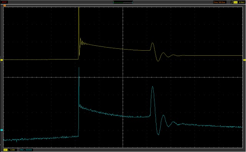This screenshot has height=152, width=246.
Task: Click the yellow channel 1 ground marker
Action: pos(2,60)
